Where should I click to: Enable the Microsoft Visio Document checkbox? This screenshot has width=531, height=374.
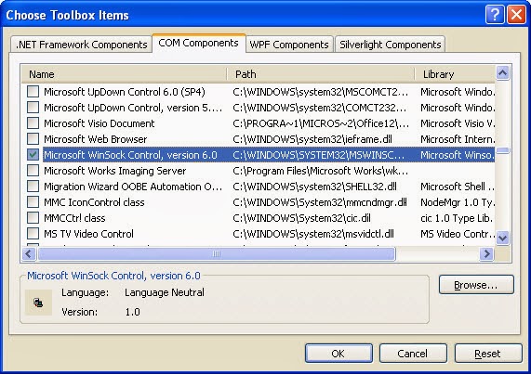pyautogui.click(x=33, y=123)
